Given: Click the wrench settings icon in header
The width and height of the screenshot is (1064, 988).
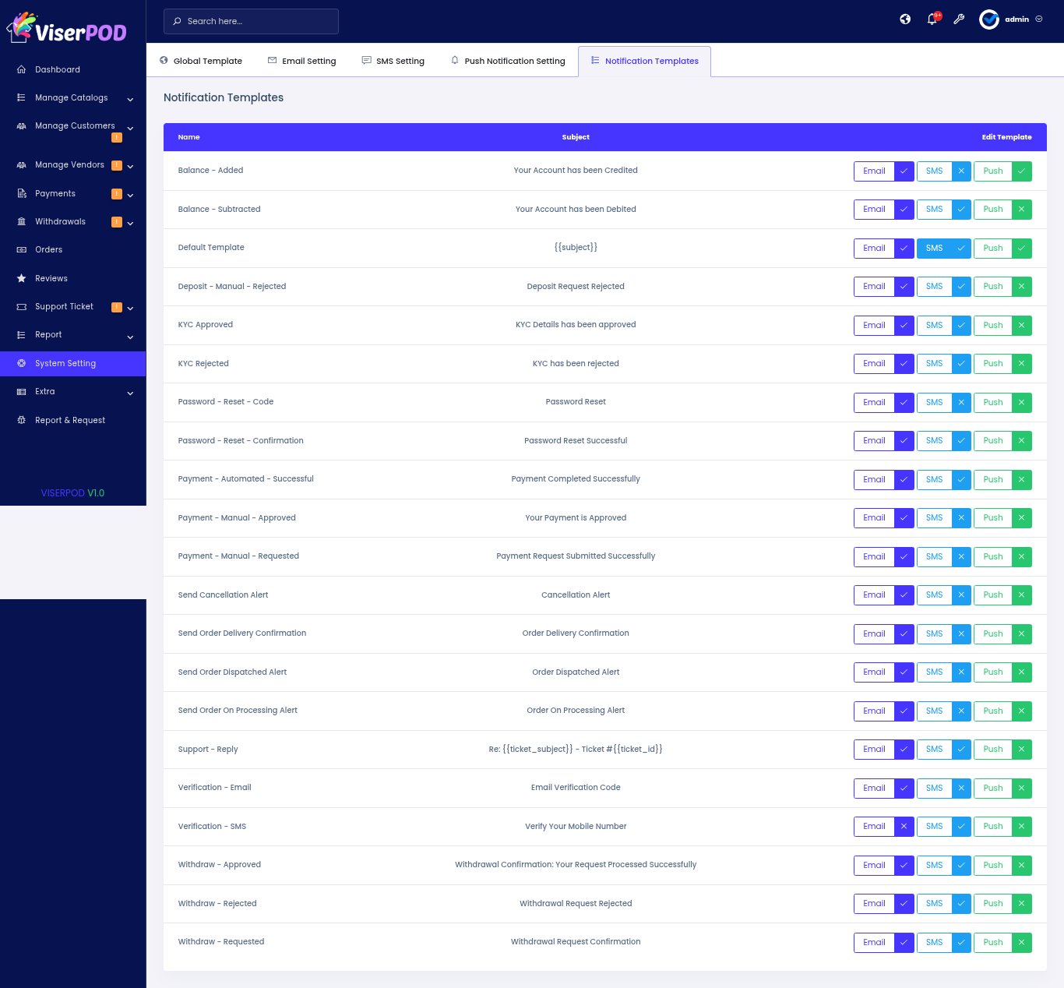Looking at the screenshot, I should point(959,19).
